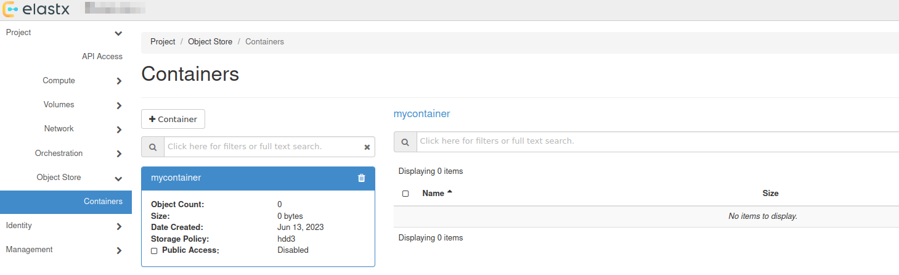Select Containers in the sidebar

(x=103, y=202)
